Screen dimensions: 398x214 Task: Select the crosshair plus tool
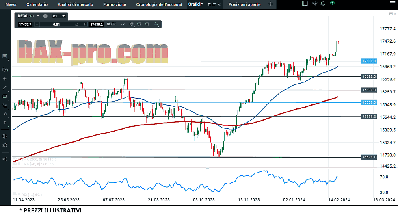pos(5,79)
